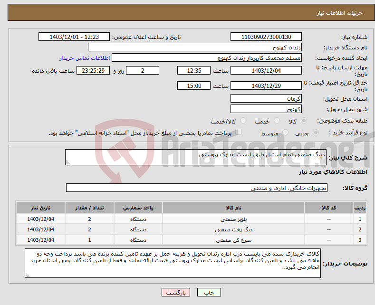Viewport: 375px width, 305px height.
Task: Click the resize handle of description textarea
Action: pos(68,162)
